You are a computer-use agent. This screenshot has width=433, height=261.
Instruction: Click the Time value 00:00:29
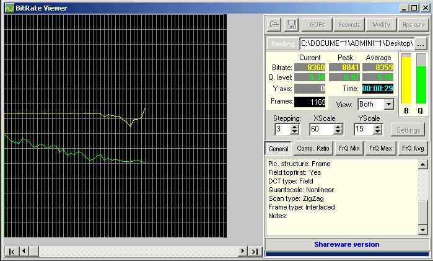point(378,89)
